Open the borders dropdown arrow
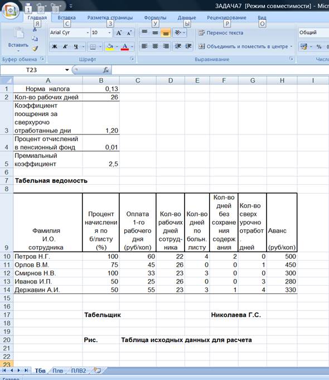The width and height of the screenshot is (329, 380). click(100, 46)
